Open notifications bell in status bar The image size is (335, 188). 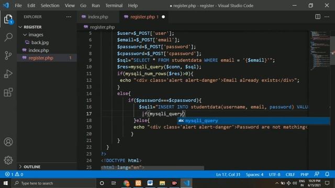pyautogui.click(x=327, y=174)
